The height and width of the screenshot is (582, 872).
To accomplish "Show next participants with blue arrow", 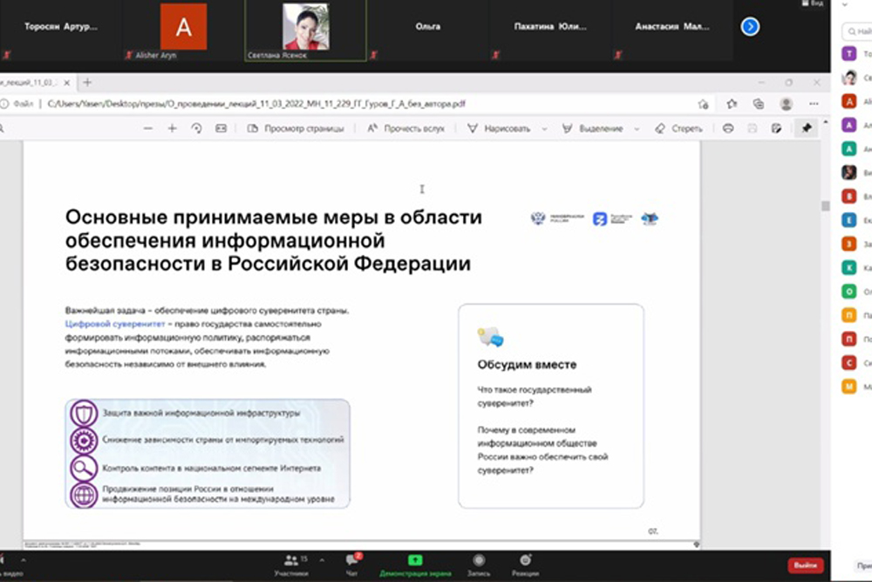I will click(750, 27).
